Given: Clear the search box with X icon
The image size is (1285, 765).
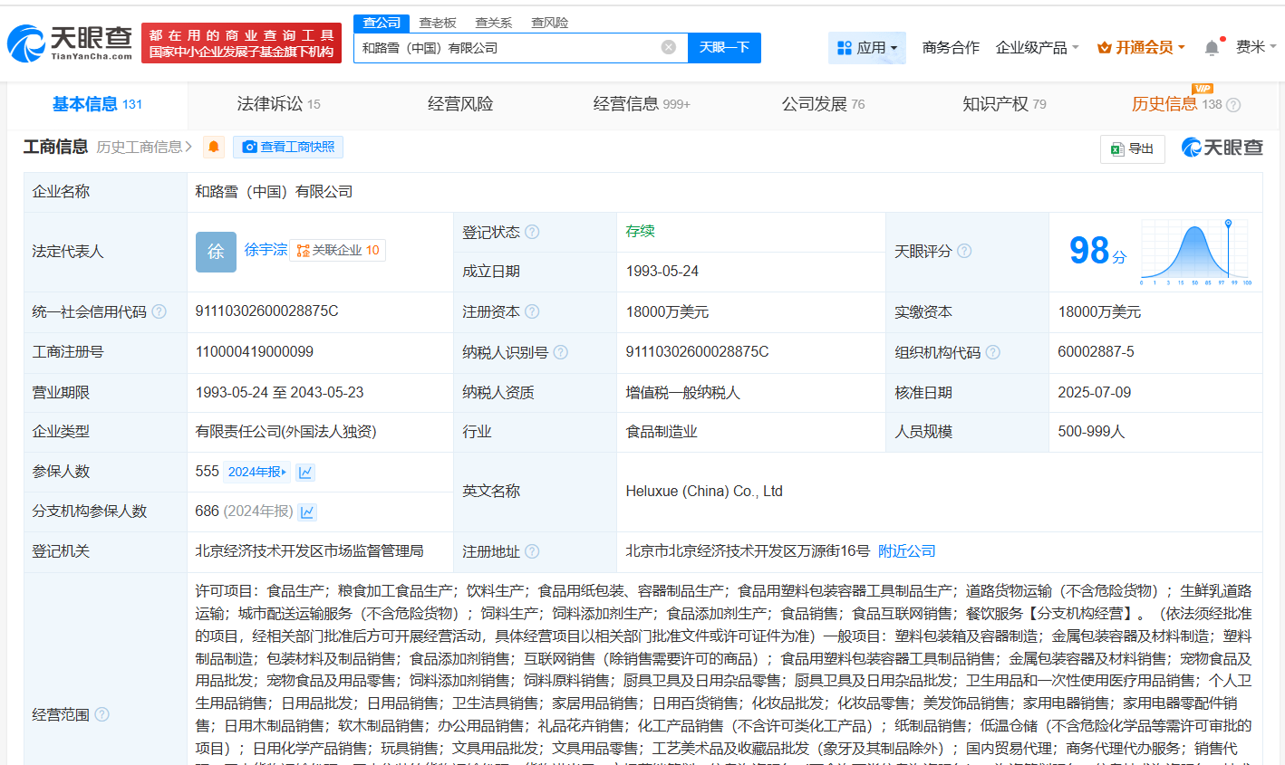Looking at the screenshot, I should coord(669,47).
